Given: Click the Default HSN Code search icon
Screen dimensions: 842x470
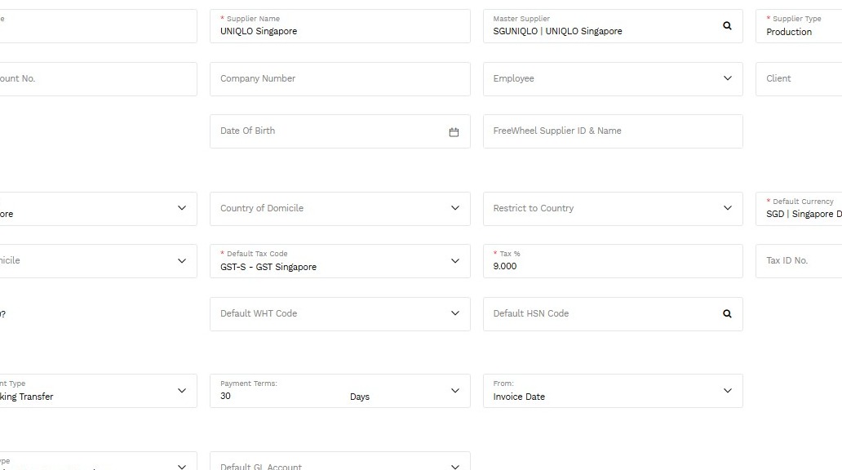Looking at the screenshot, I should 727,313.
